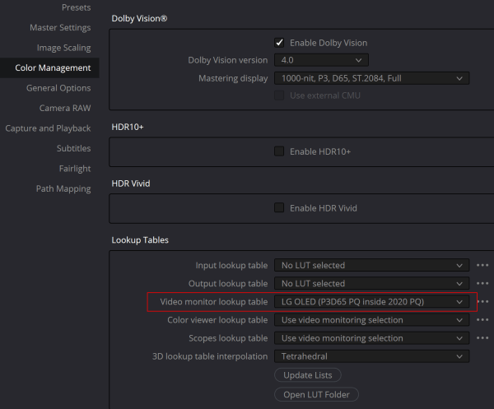Click the Output lookup table ellipsis icon
Screen dimensions: 494x409
(482, 284)
